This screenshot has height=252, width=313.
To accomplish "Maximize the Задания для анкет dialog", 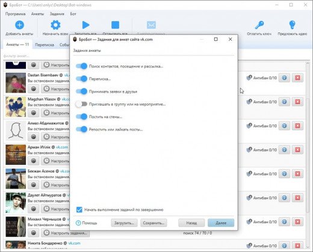I will pos(216,39).
